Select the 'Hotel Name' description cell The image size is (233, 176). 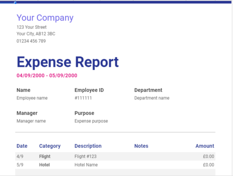[x=86, y=165]
